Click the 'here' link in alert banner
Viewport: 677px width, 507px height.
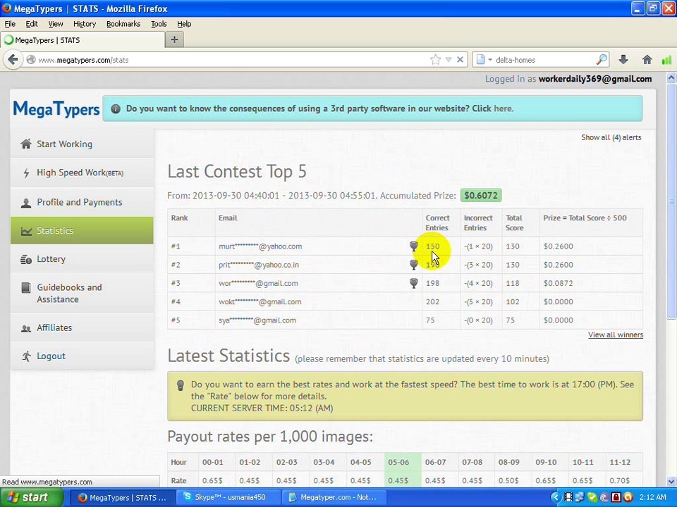point(503,108)
